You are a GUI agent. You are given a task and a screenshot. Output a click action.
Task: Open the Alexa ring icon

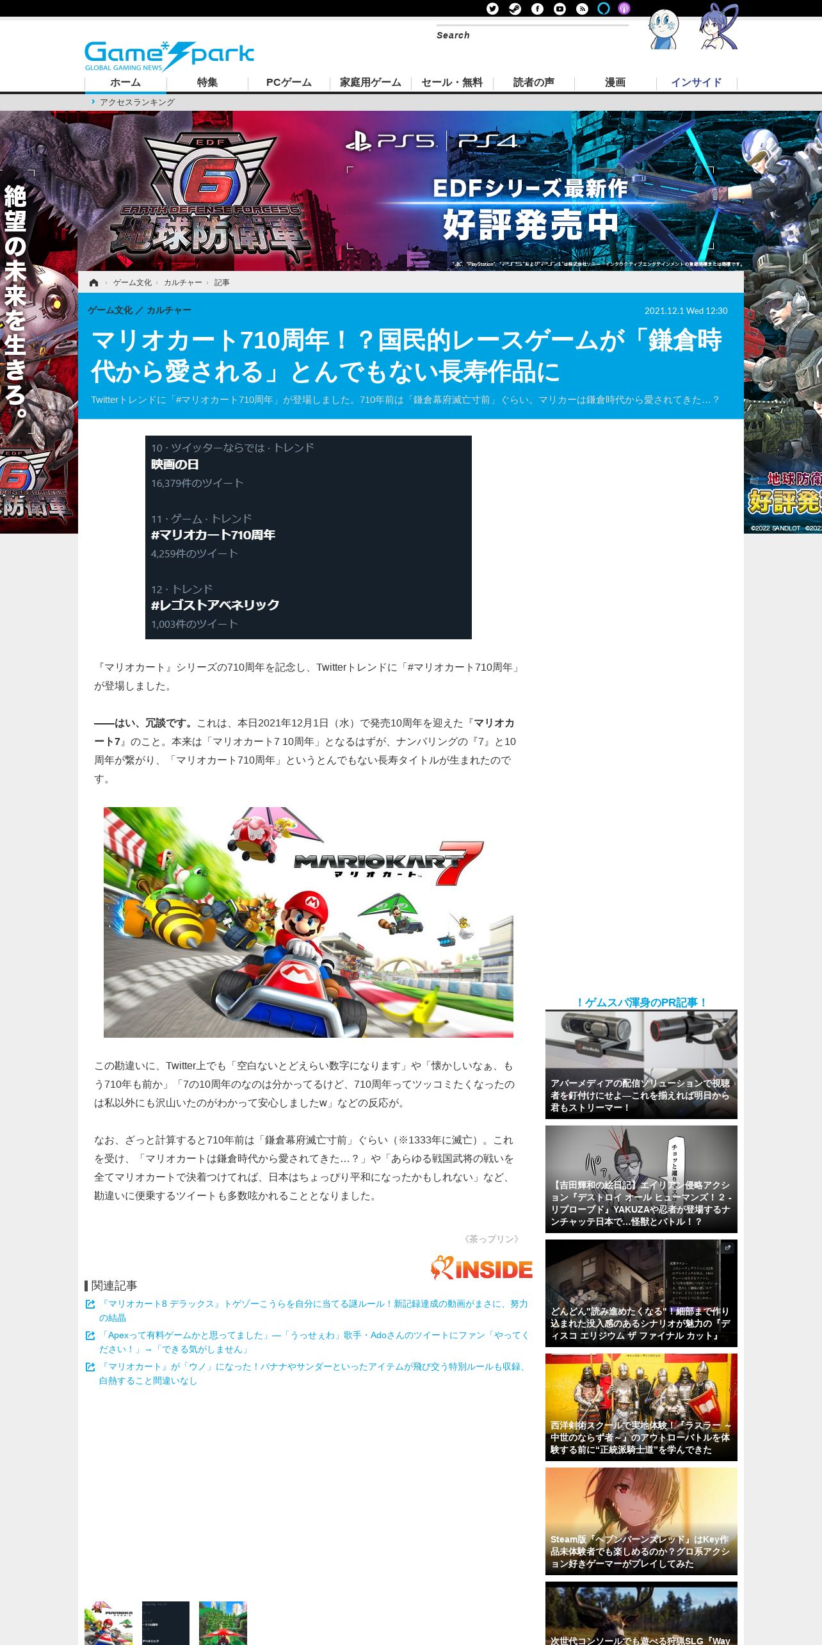pos(604,8)
